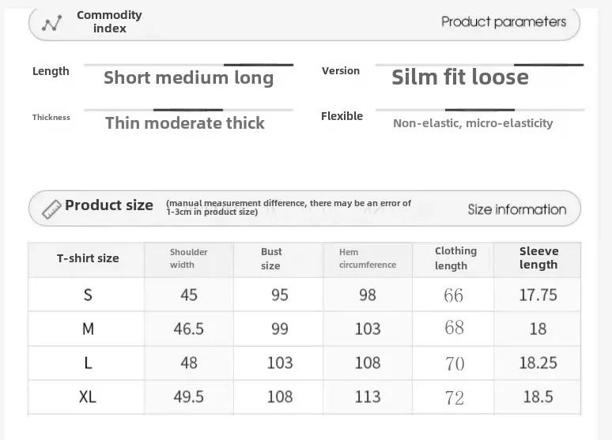Select the XL size row label

coord(88,397)
